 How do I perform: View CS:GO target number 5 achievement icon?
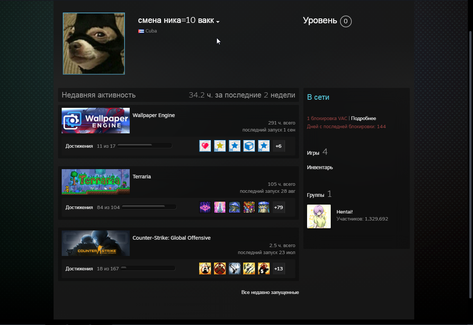264,268
